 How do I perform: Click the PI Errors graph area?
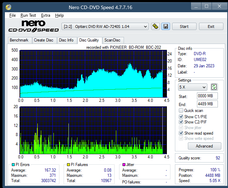tap(93, 74)
